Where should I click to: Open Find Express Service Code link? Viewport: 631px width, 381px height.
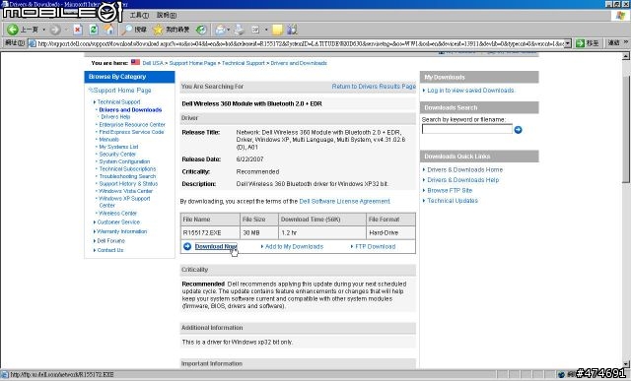coord(131,132)
